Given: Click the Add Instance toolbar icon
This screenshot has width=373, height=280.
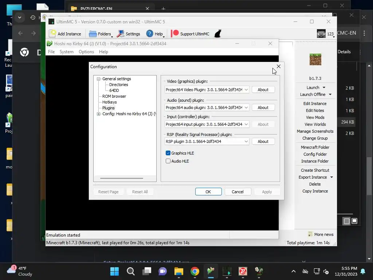Looking at the screenshot, I should 52,34.
